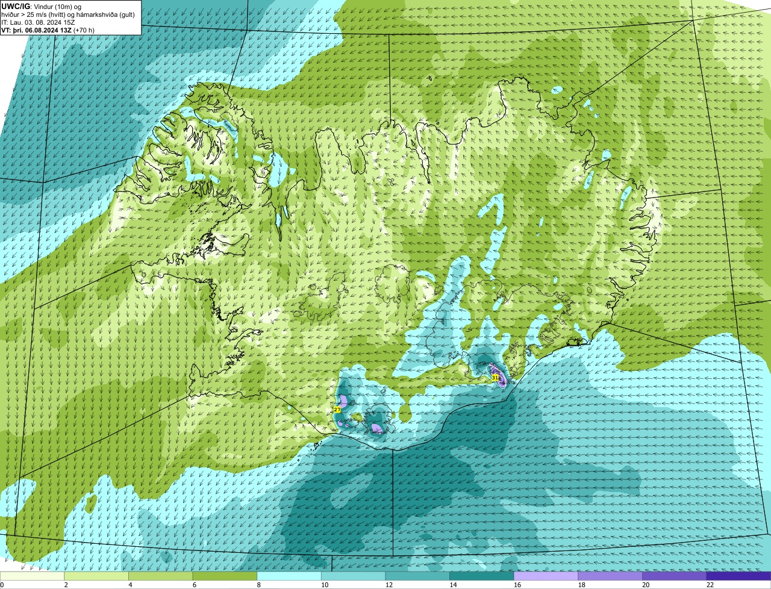771x589 pixels.
Task: Select the 8–10 m/s light cyan swatch
Action: pyautogui.click(x=289, y=576)
